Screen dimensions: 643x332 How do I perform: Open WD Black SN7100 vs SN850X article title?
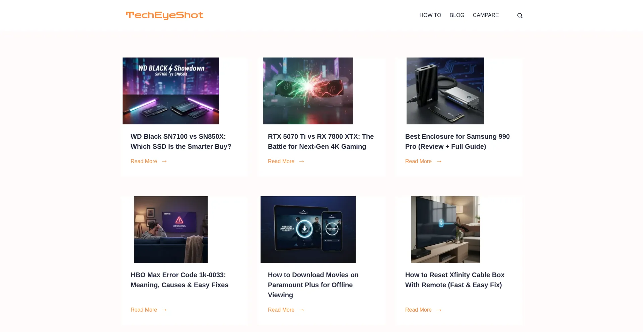click(x=181, y=141)
